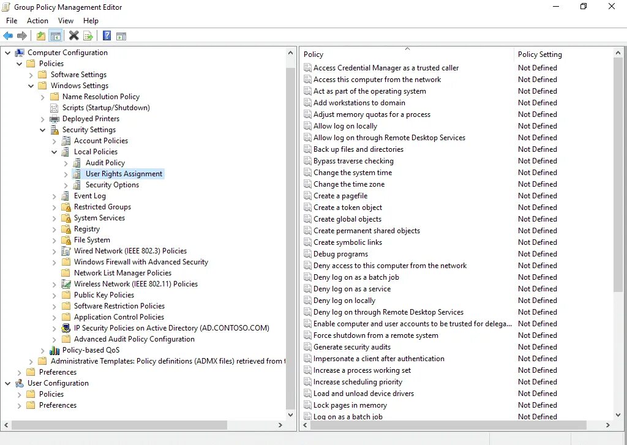The image size is (627, 445).
Task: Click the Wireless Network (IEEE 802.11) icon
Action: pyautogui.click(x=66, y=284)
